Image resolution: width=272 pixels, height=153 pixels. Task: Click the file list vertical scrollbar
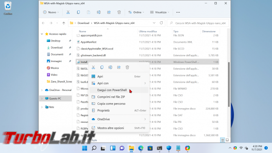[229, 85]
